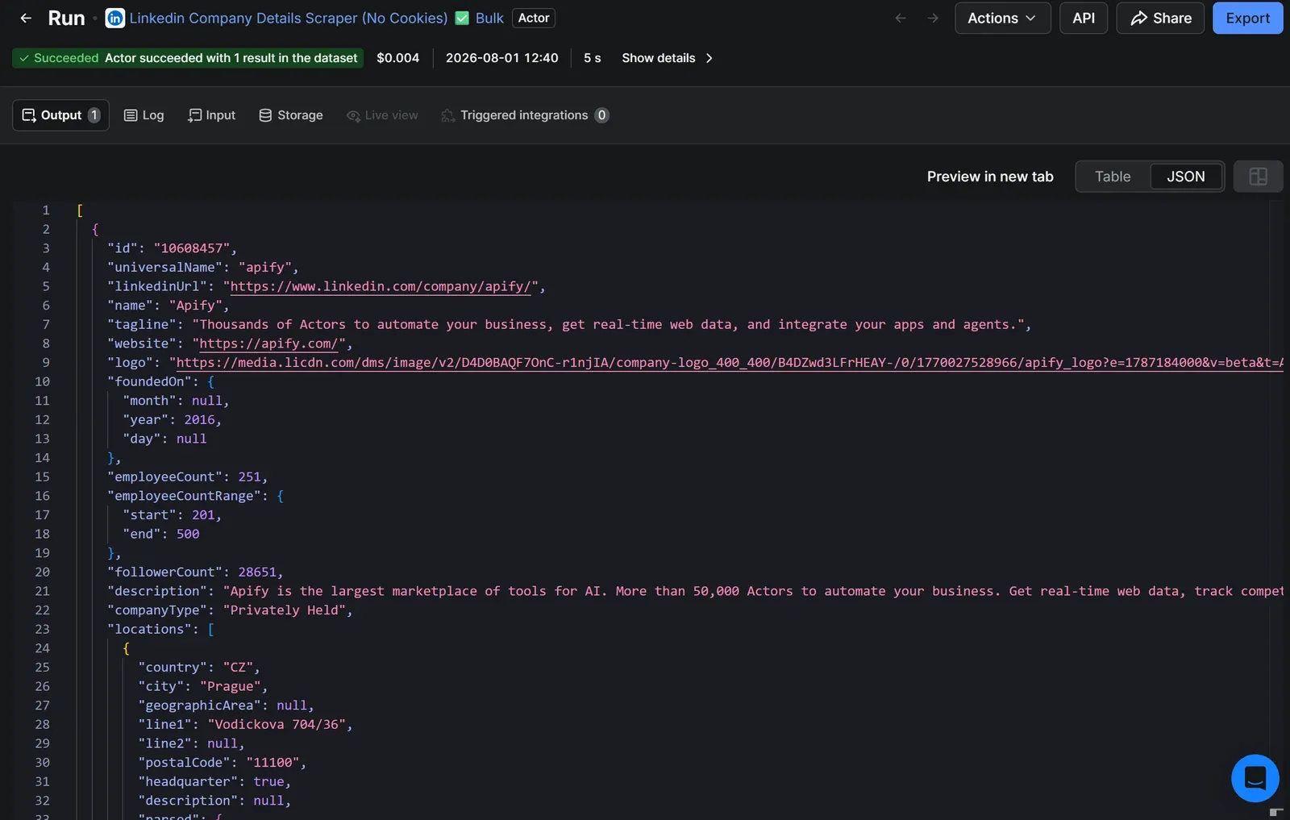Click the "country": "CZ" line
The height and width of the screenshot is (820, 1290).
(x=199, y=668)
